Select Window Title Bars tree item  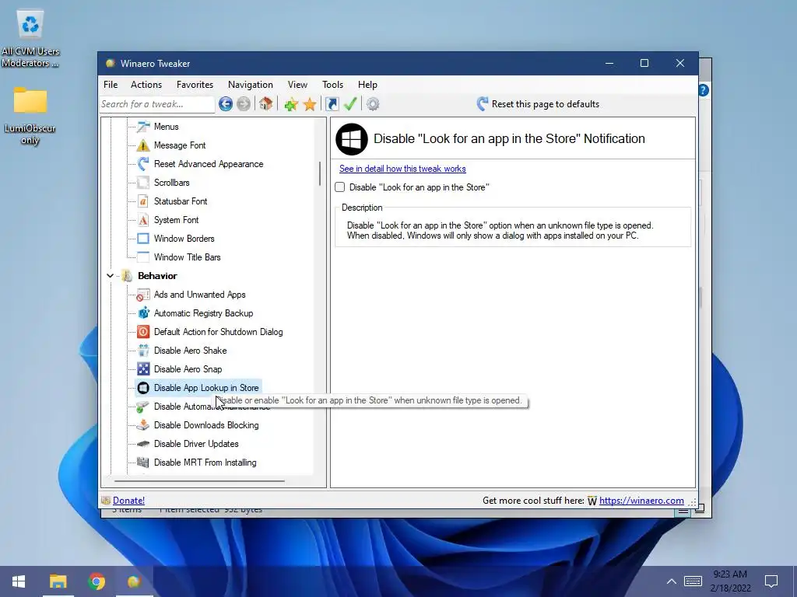[x=187, y=257]
